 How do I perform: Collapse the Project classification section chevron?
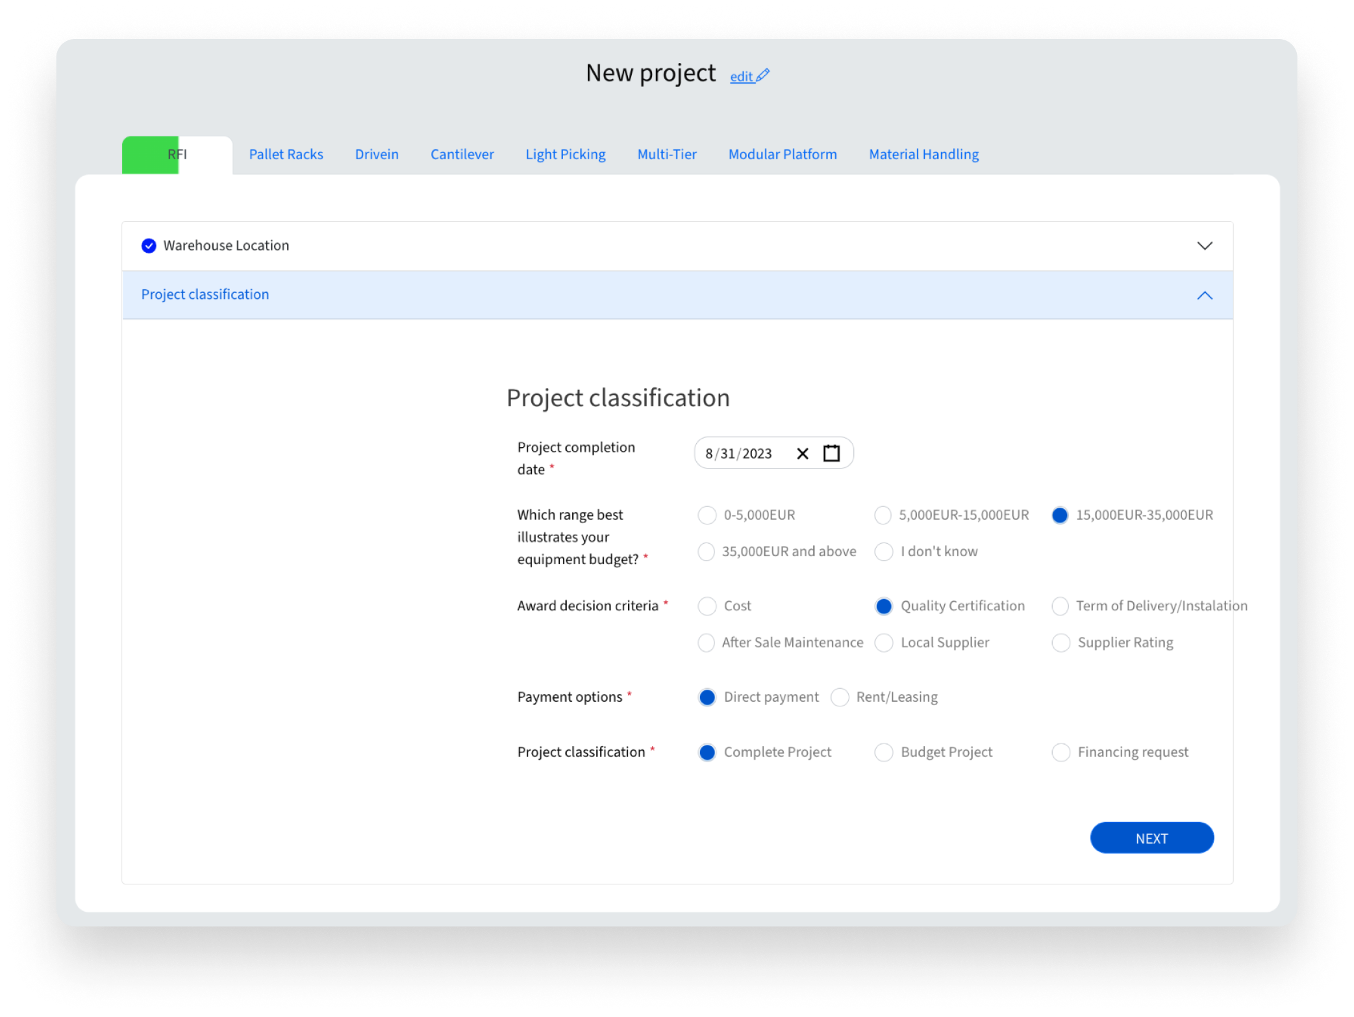[x=1205, y=295]
